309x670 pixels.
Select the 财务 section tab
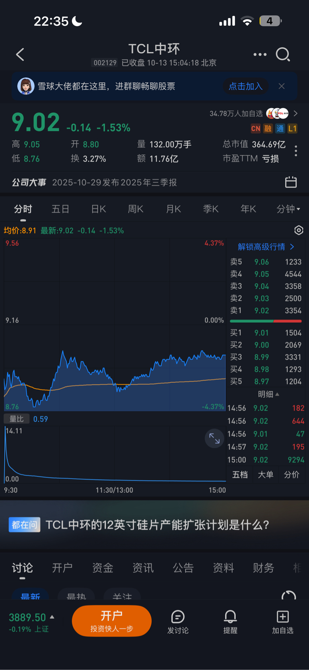point(264,568)
